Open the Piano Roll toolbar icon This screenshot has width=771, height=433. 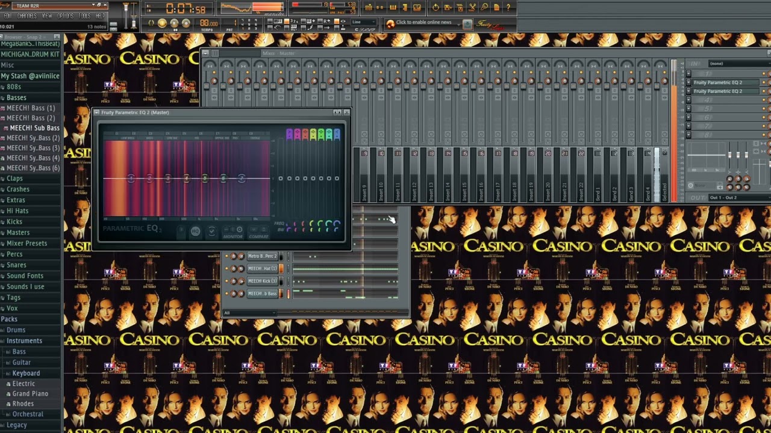[x=393, y=8]
